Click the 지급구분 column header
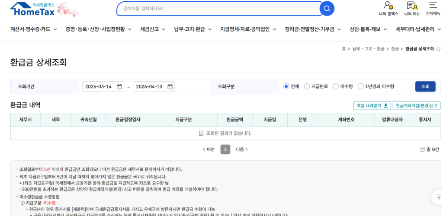The height and width of the screenshot is (216, 443). point(183,120)
